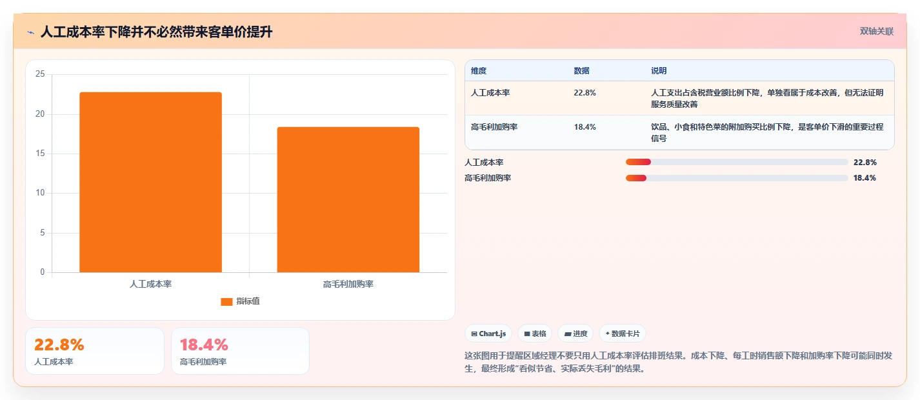
Task: Click the description starting 饮品、小食和特色菜
Action: click(x=768, y=132)
